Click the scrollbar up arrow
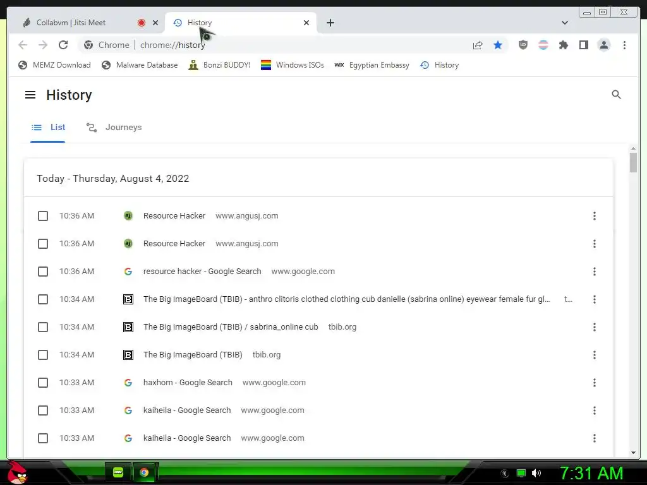The image size is (647, 485). pyautogui.click(x=633, y=148)
